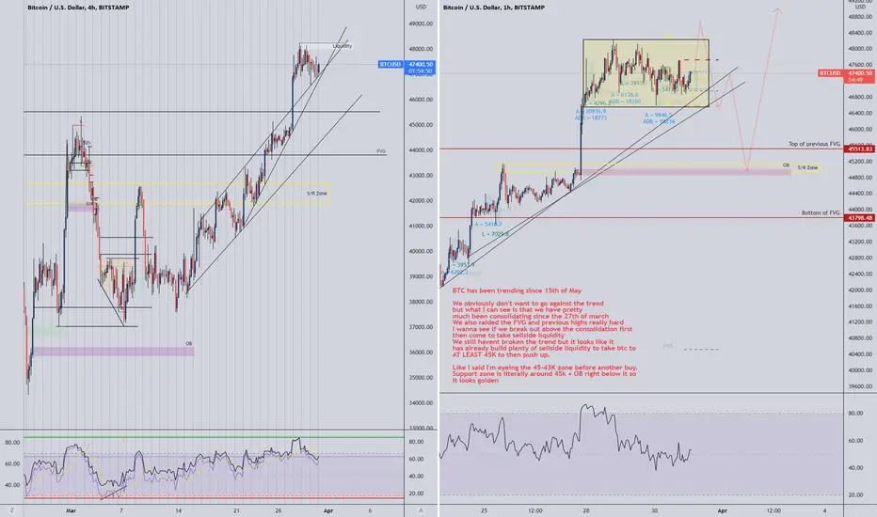Toggle the A auto-scale button on 4h chart
This screenshot has width=877, height=517.
point(421,510)
